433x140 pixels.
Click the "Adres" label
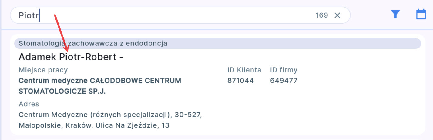click(x=29, y=104)
